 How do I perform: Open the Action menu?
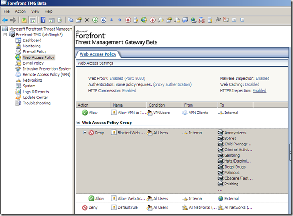click(x=20, y=11)
